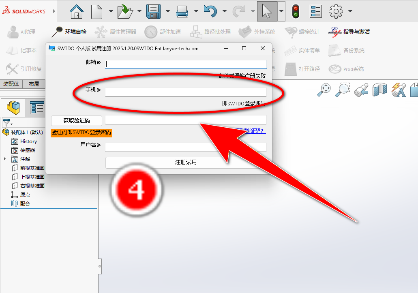The width and height of the screenshot is (418, 293).
Task: Click the Undo arrow icon
Action: [x=210, y=11]
